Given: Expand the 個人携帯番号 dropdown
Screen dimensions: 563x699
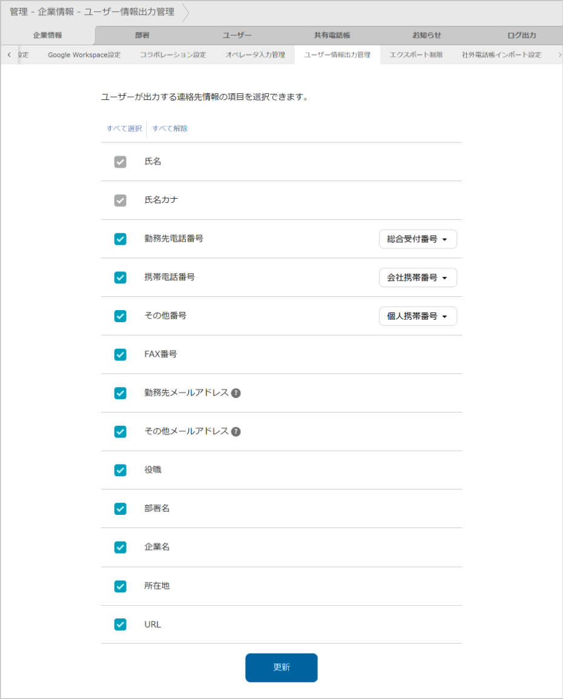Looking at the screenshot, I should pyautogui.click(x=418, y=316).
